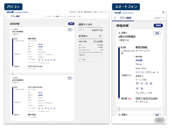Click the user profile icon in smartphone header
Screen dimensions: 172x128
click(163, 12)
